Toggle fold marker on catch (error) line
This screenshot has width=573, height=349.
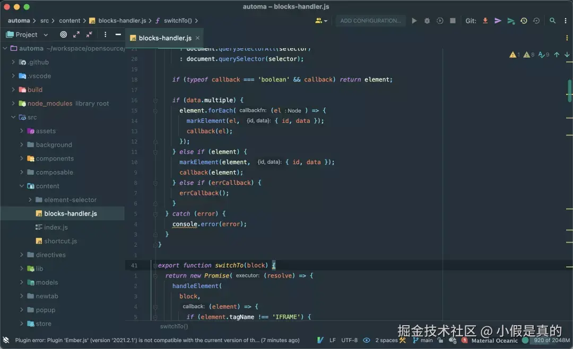point(155,214)
